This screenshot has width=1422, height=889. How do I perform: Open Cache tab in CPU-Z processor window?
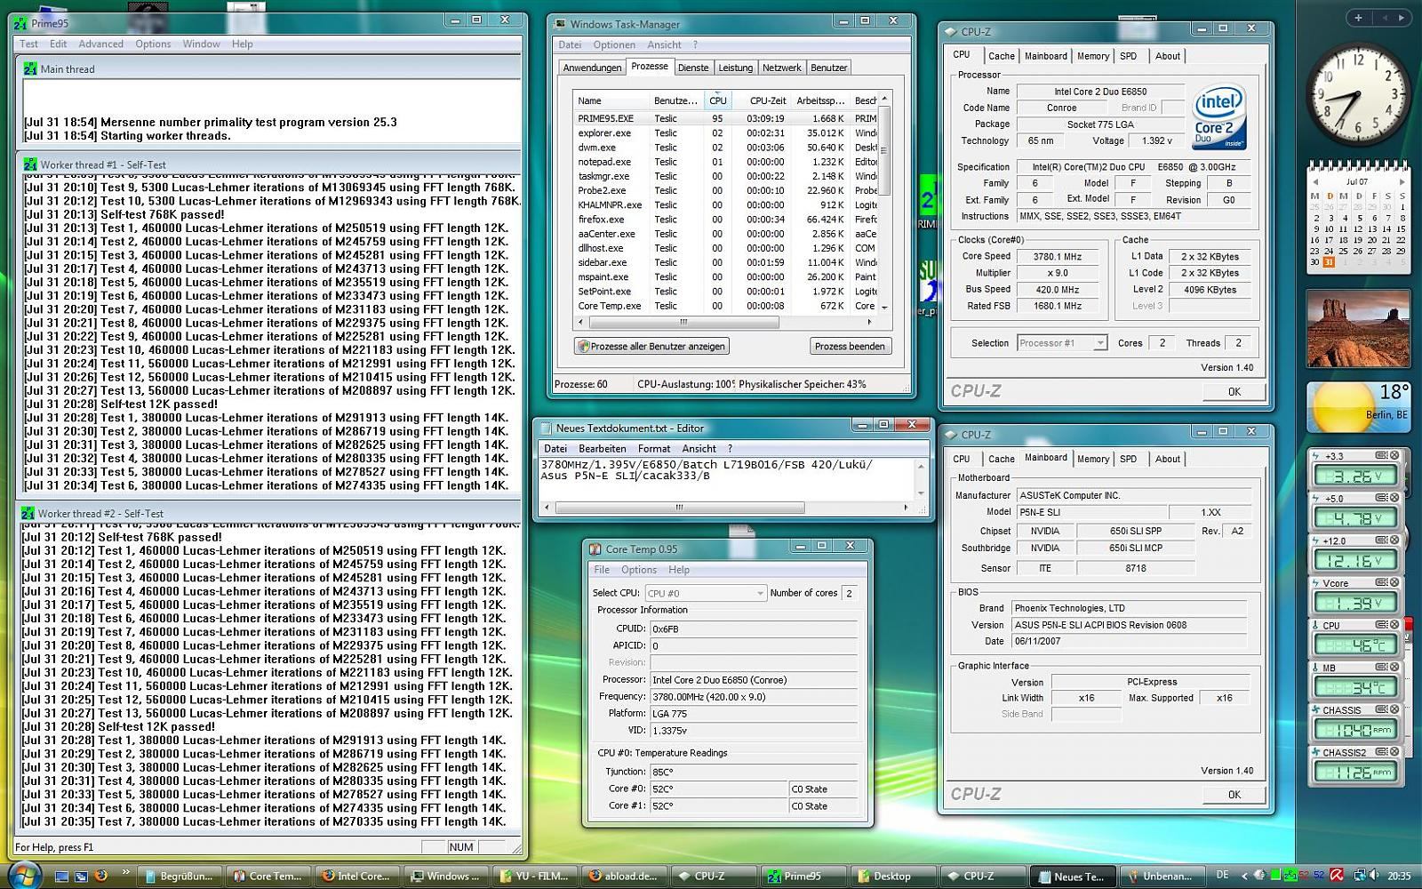coord(1001,56)
